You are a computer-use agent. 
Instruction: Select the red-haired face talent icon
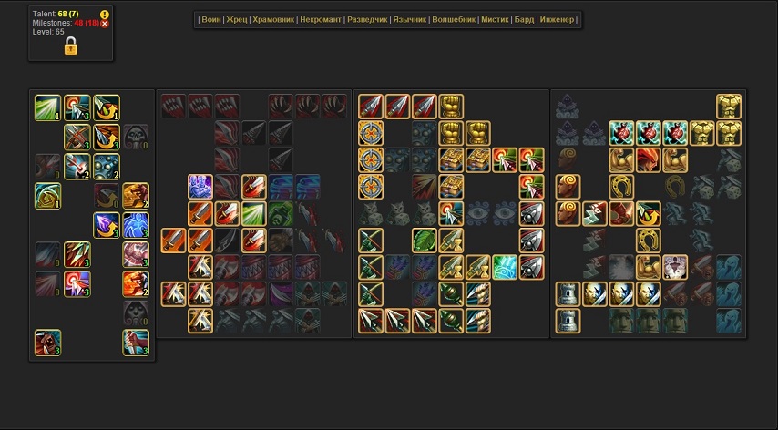pos(649,160)
